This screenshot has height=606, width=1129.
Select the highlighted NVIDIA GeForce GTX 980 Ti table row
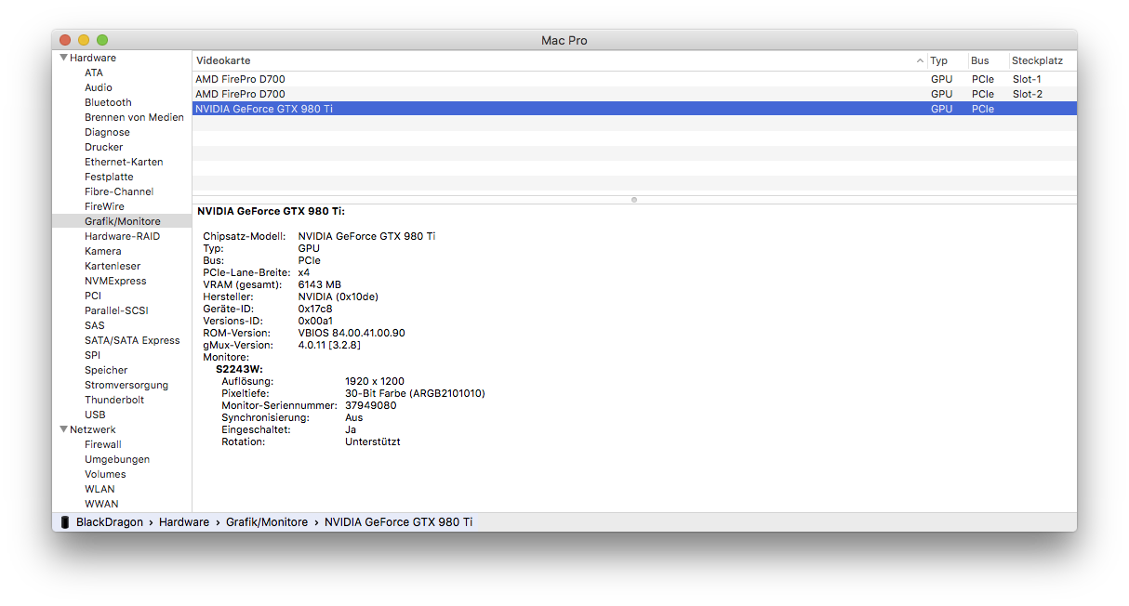(634, 109)
